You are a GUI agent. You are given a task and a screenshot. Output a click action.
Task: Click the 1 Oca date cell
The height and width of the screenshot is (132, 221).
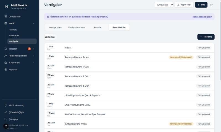(50, 48)
